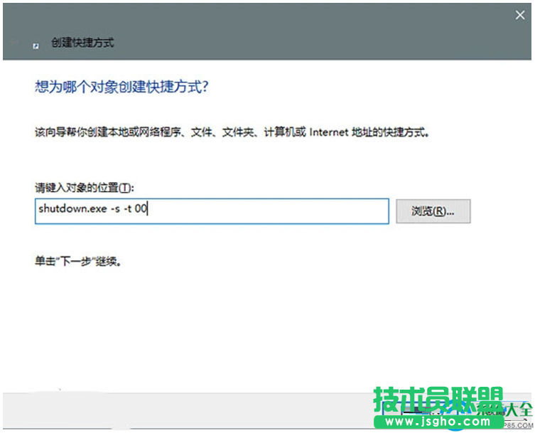This screenshot has width=535, height=433.
Task: Click the gray footer bar at bottom left
Action: click(107, 412)
